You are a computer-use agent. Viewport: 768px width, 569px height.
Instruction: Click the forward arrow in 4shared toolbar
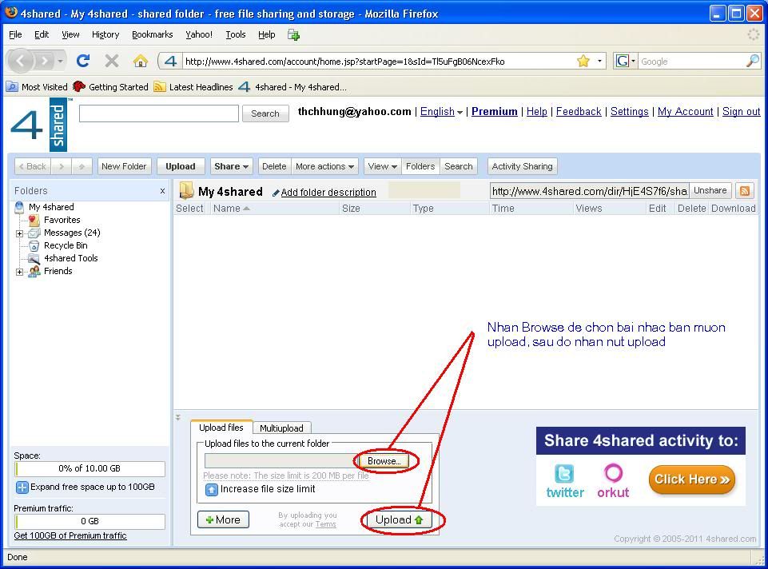point(62,166)
